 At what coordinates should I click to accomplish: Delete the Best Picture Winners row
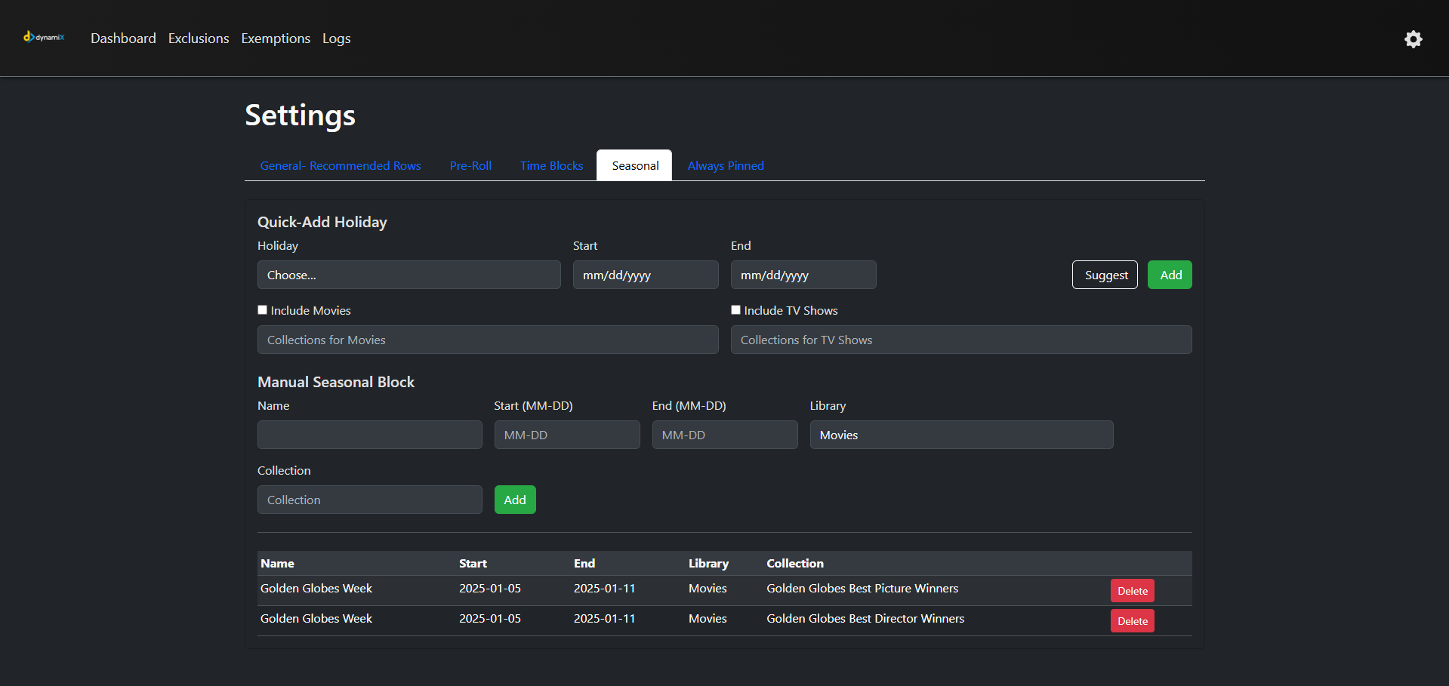click(x=1132, y=591)
